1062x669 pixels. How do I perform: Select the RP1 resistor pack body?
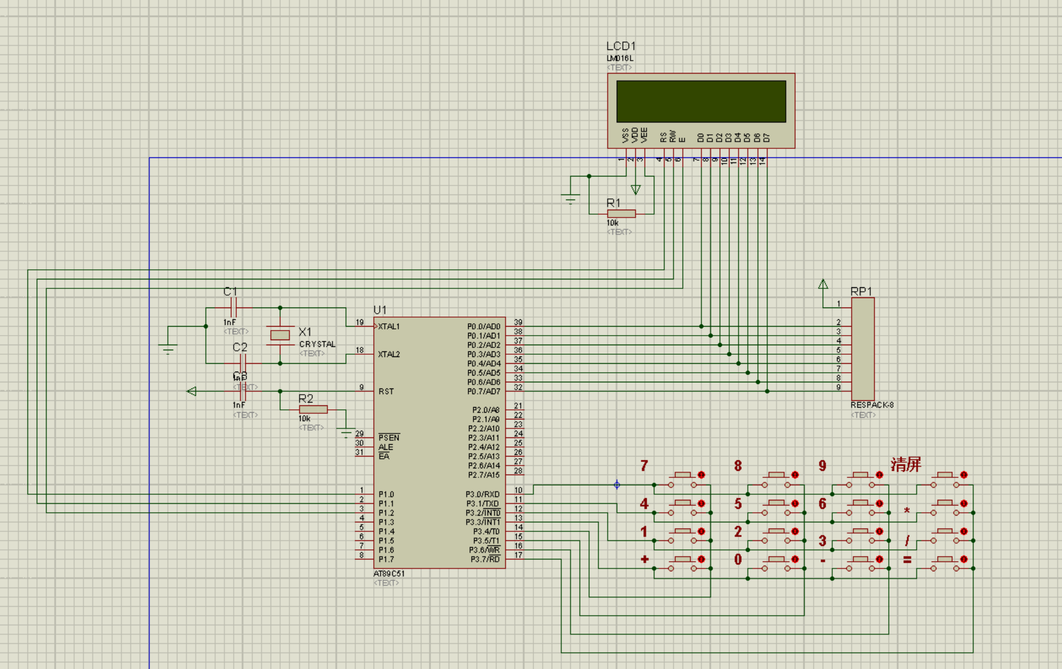[863, 349]
